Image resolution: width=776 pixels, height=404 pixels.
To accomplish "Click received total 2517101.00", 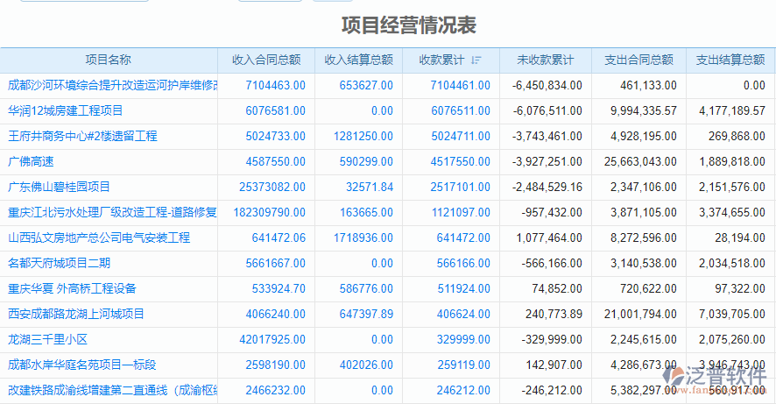I will (460, 187).
